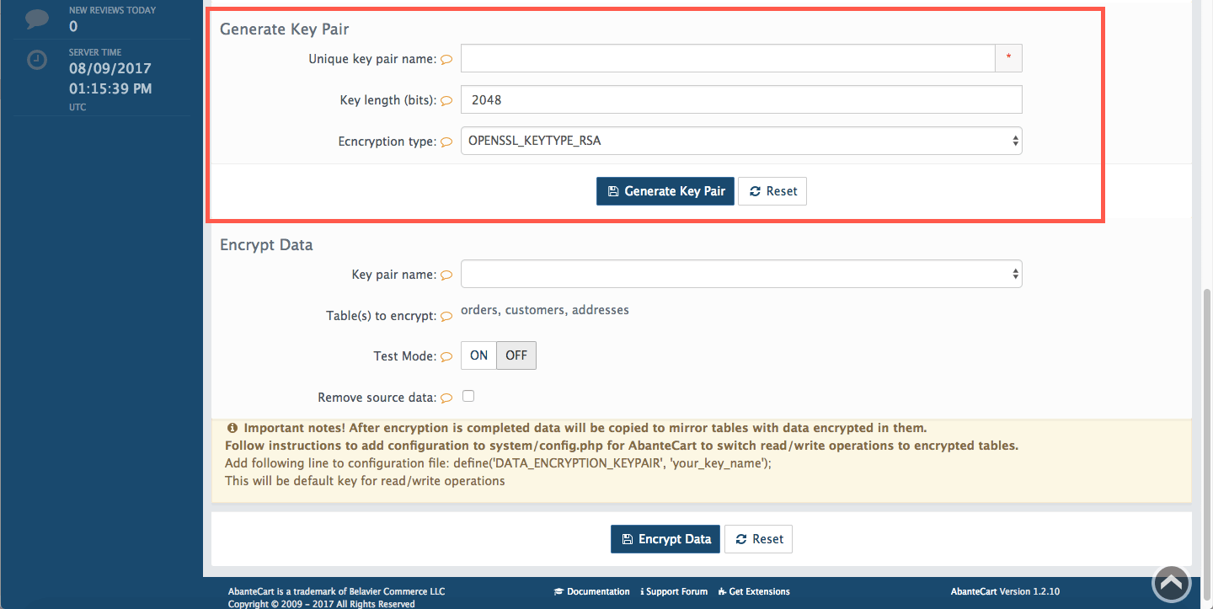Click the new reviews speech bubble icon
The image size is (1213, 609).
click(37, 19)
